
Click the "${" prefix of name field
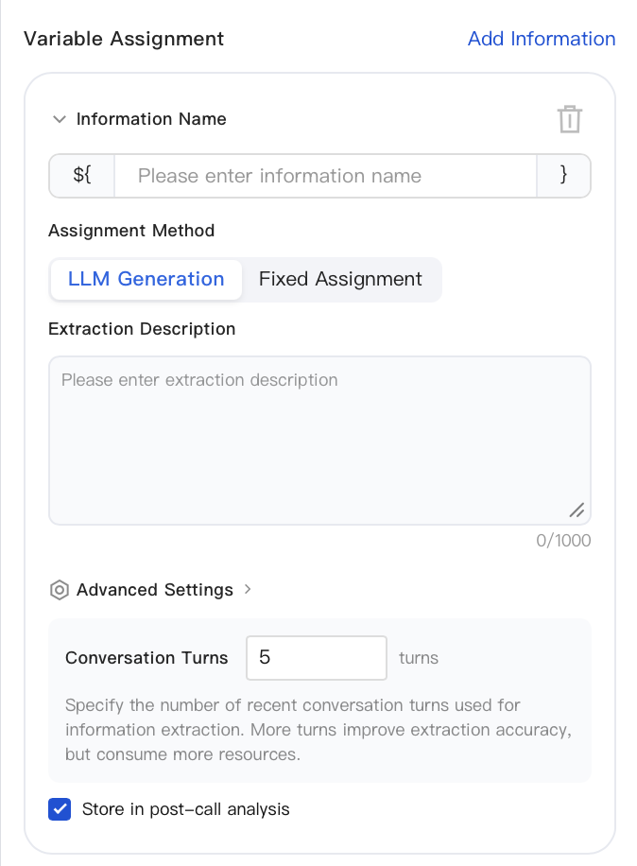pos(82,176)
